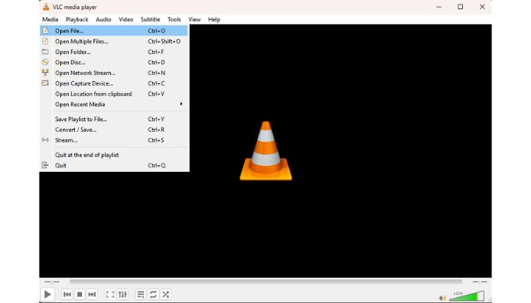The width and height of the screenshot is (531, 303).
Task: Choose Open Network Stream... entry
Action: point(114,73)
